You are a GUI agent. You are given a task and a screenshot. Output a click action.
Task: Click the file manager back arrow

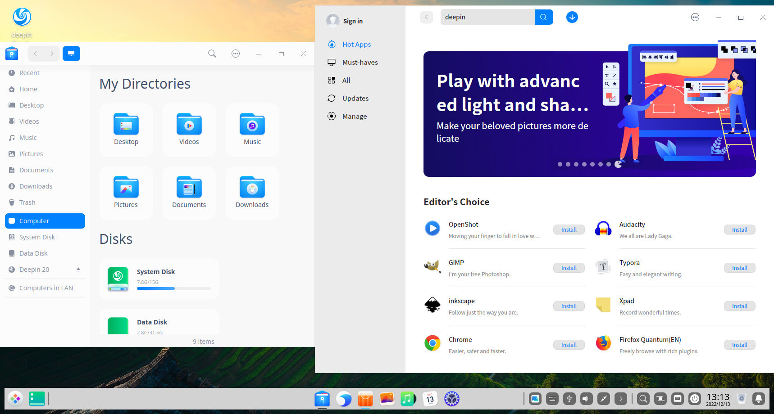pyautogui.click(x=36, y=54)
